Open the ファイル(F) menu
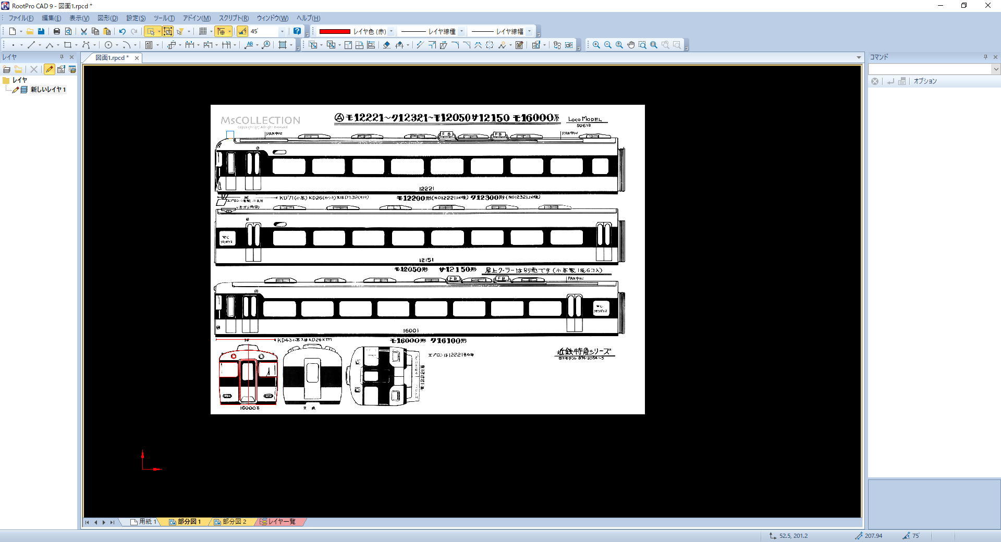This screenshot has height=542, width=1001. [20, 18]
